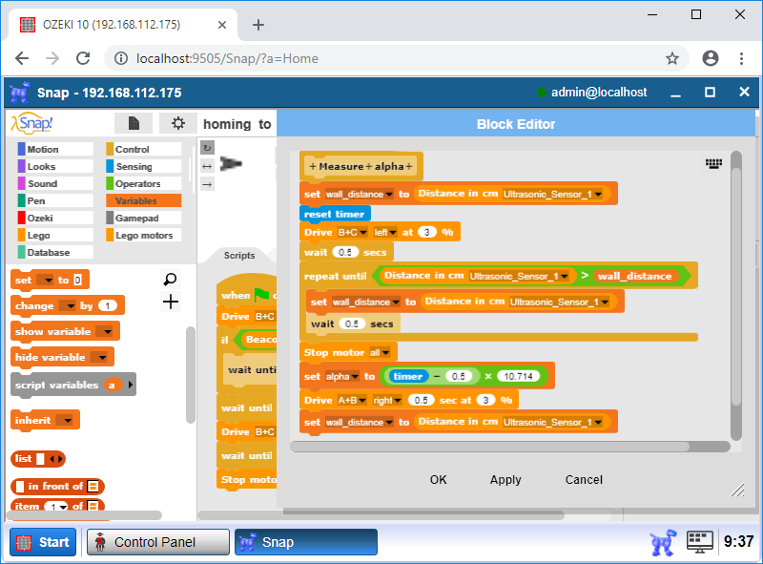Select the Sensing category

click(144, 167)
